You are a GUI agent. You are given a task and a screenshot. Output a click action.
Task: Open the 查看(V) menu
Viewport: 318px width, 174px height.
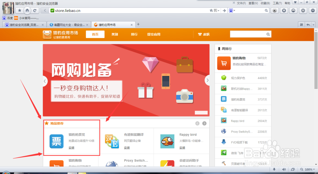pos(253,3)
